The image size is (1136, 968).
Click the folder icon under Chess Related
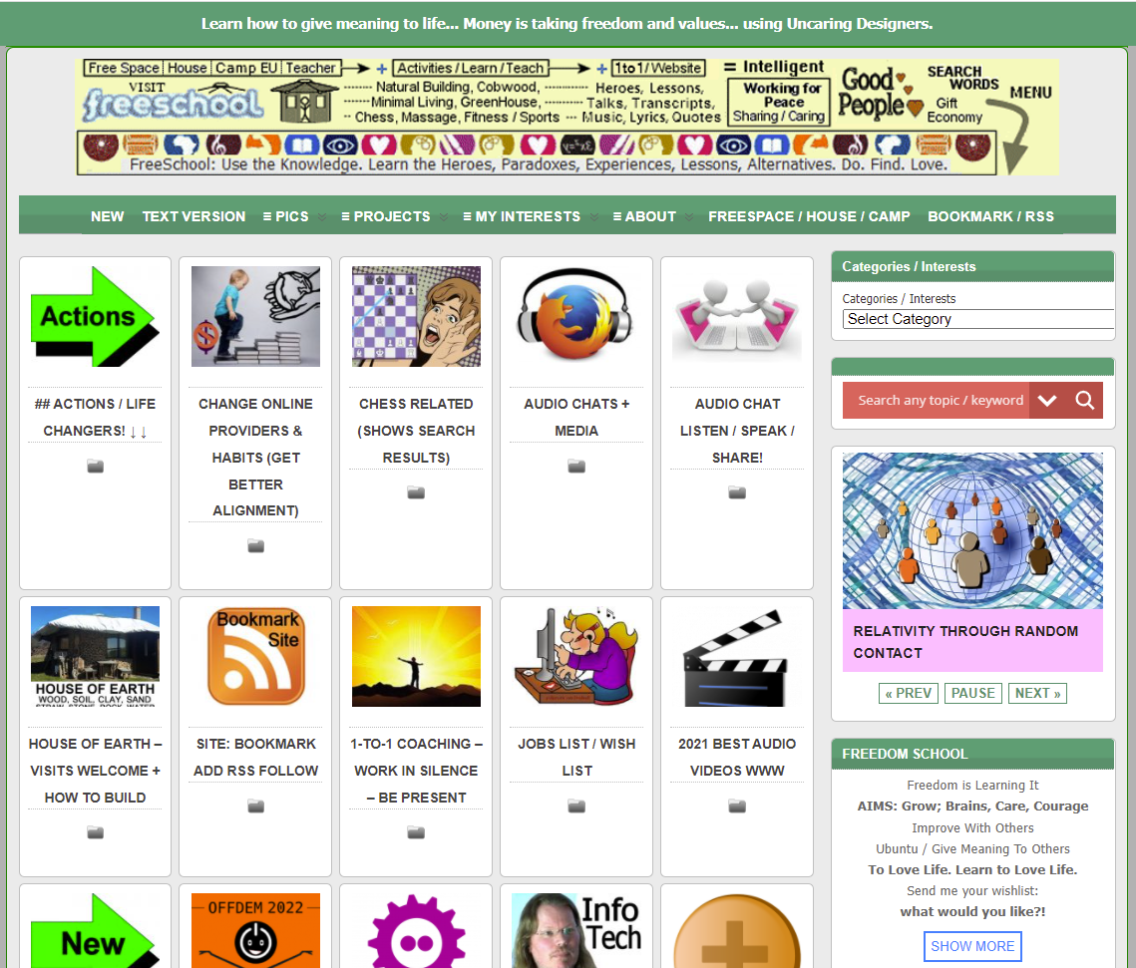[416, 492]
